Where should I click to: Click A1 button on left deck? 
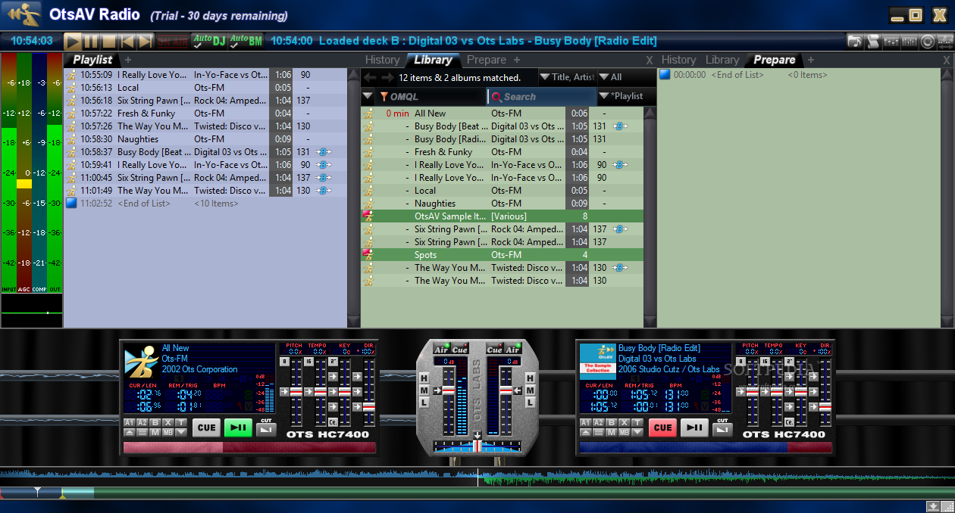tap(129, 422)
